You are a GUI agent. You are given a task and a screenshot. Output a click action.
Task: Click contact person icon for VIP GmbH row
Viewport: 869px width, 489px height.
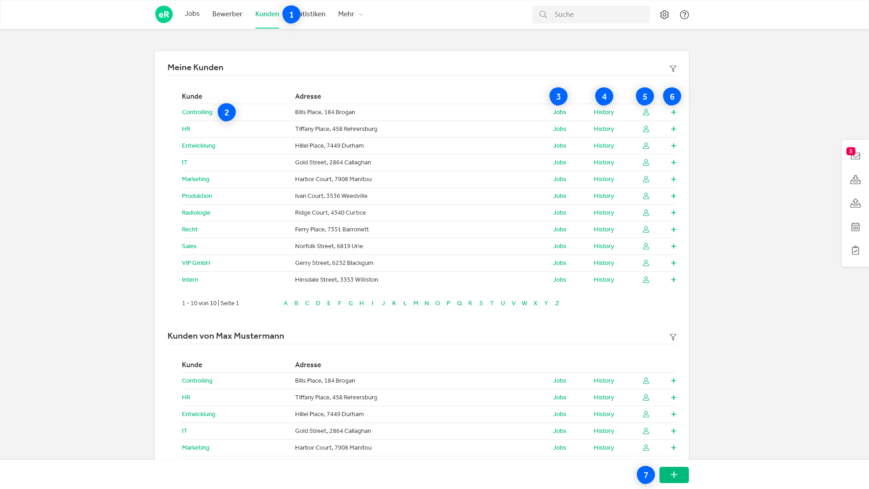(646, 263)
